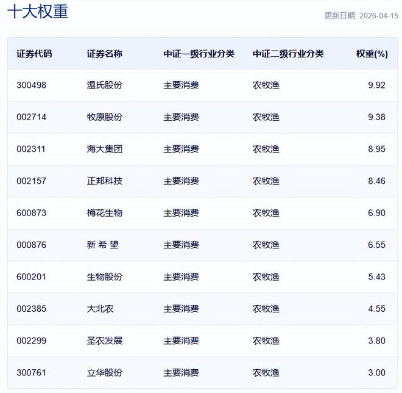Click the 中证一级行业分类 column header
Screen dimensions: 402x393
click(199, 54)
